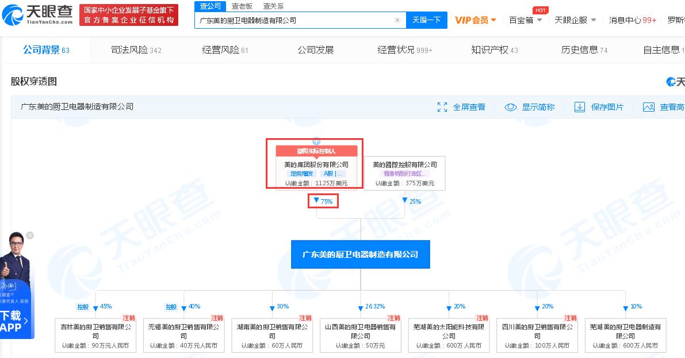Click the red 官方备案企业征信机构 banner
The height and width of the screenshot is (358, 685).
[x=129, y=15]
